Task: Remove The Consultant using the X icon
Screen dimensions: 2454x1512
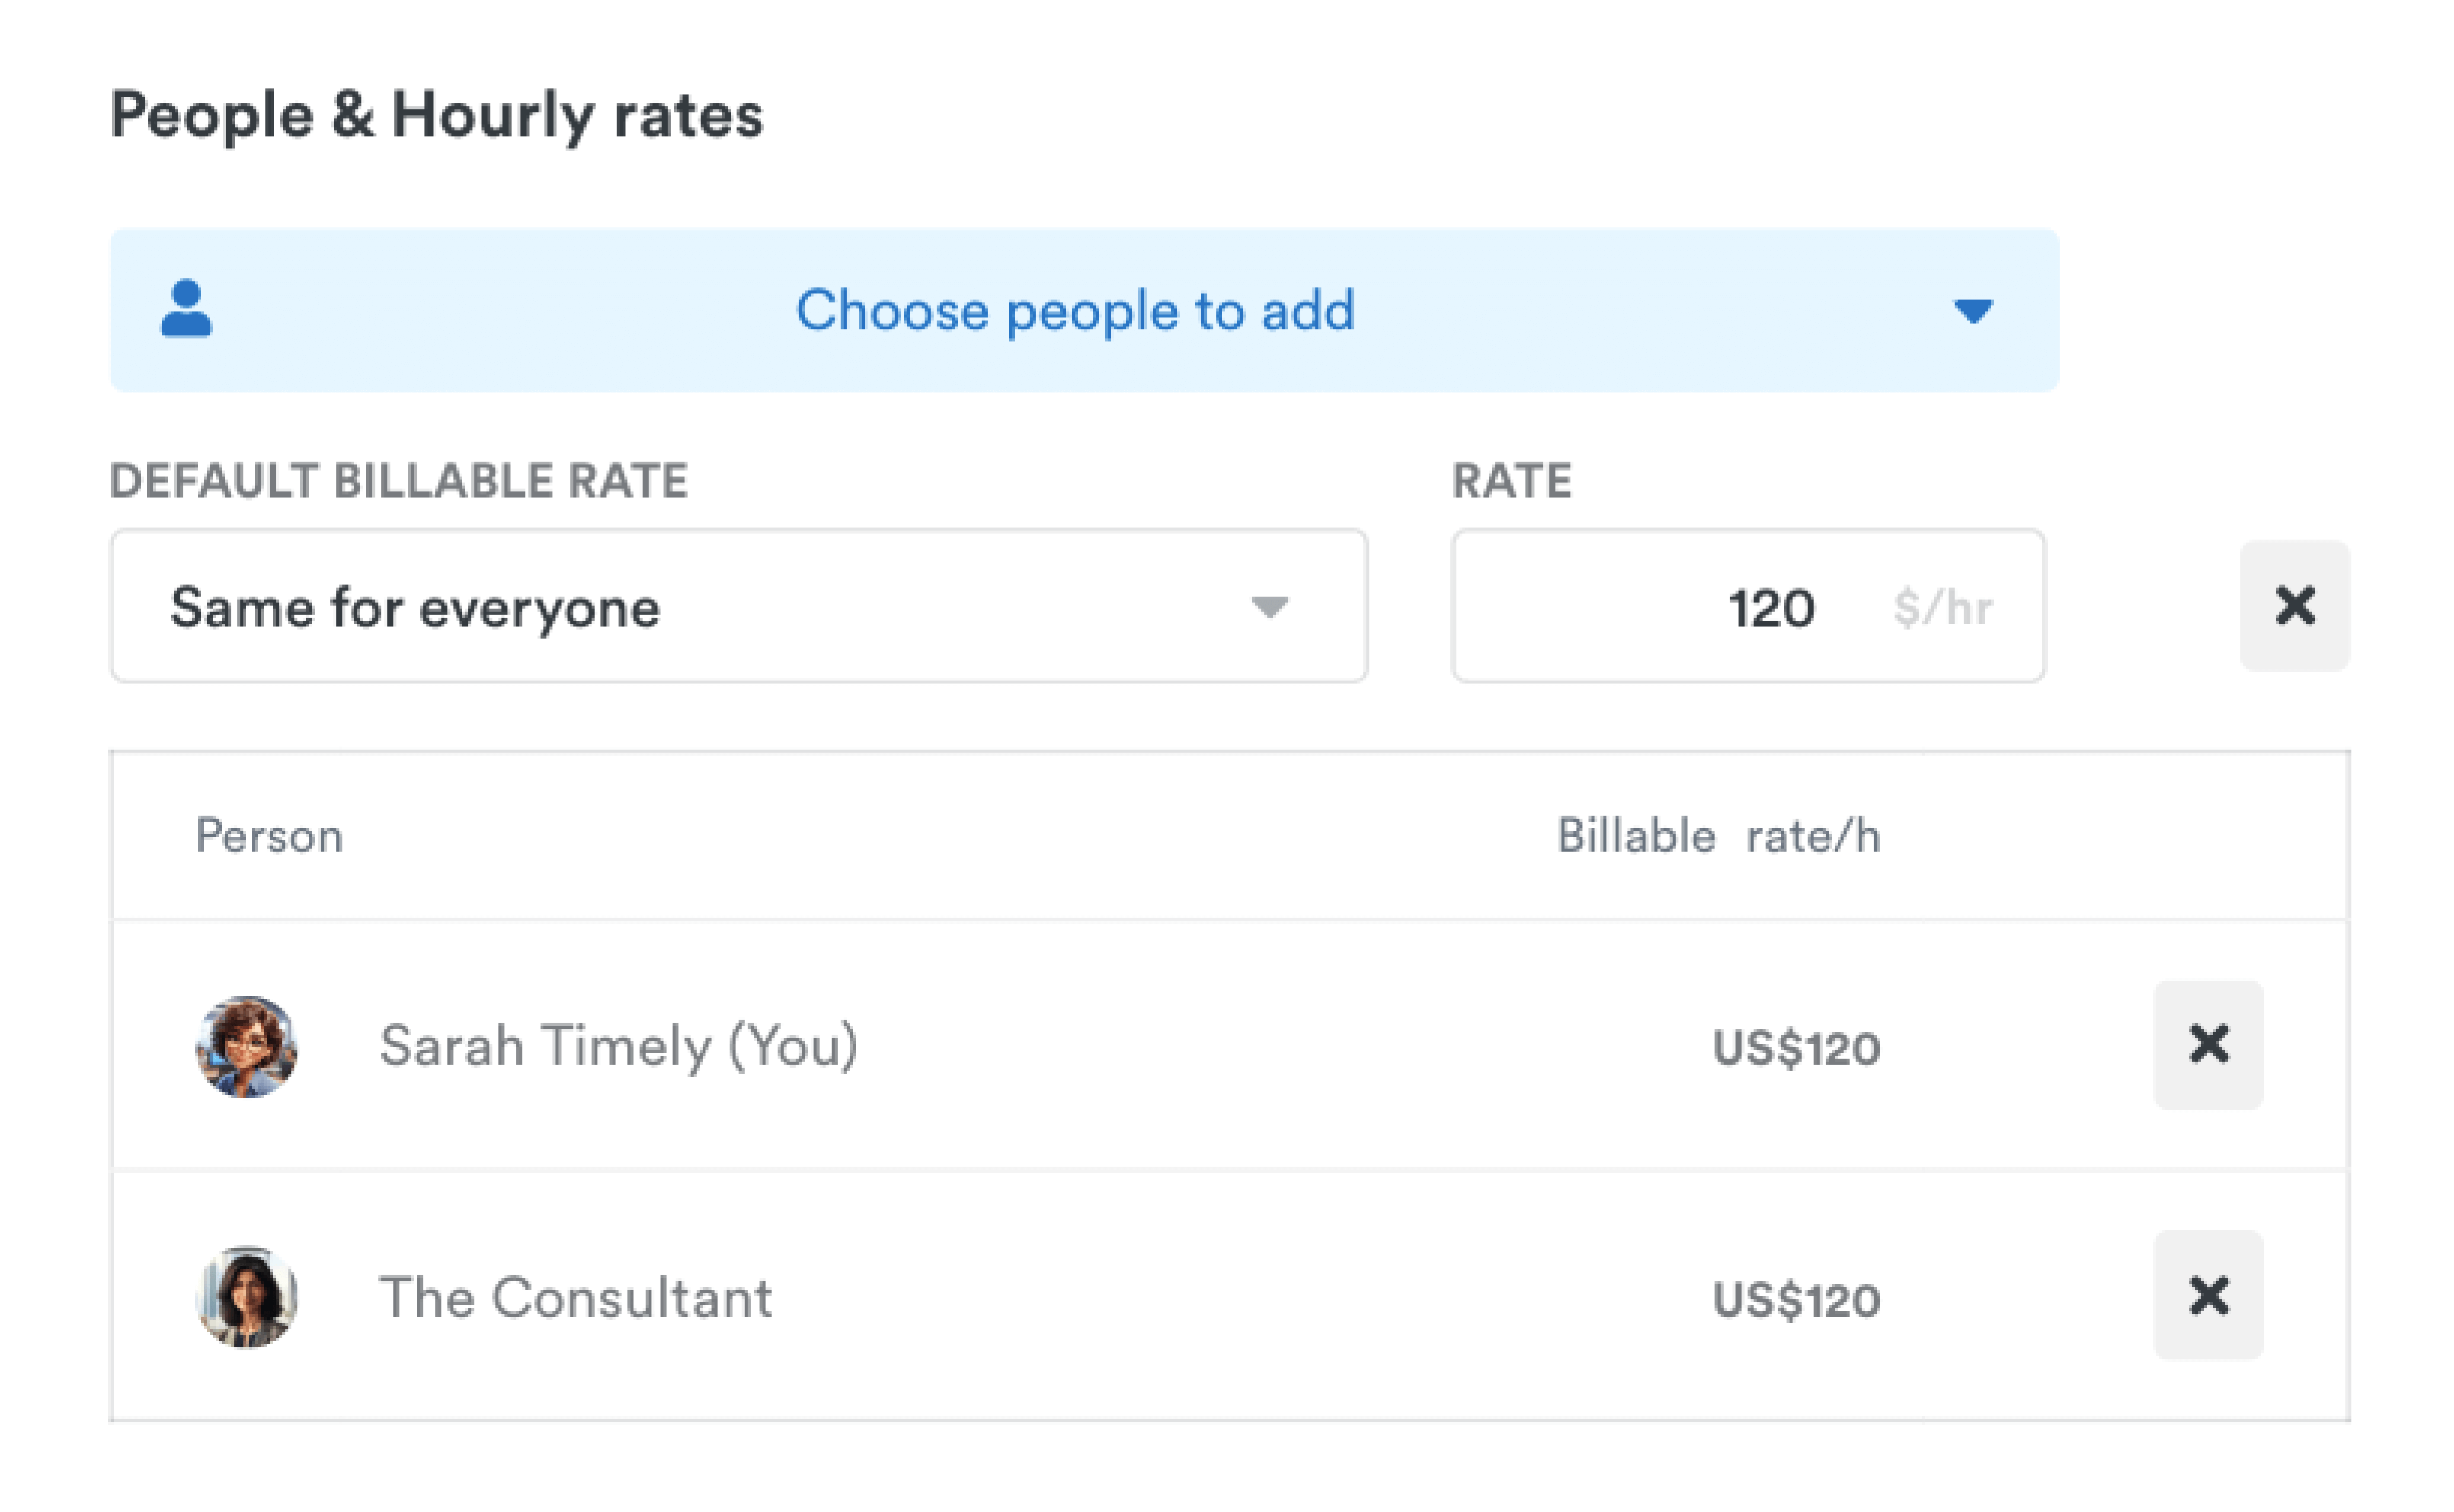Action: [2208, 1296]
